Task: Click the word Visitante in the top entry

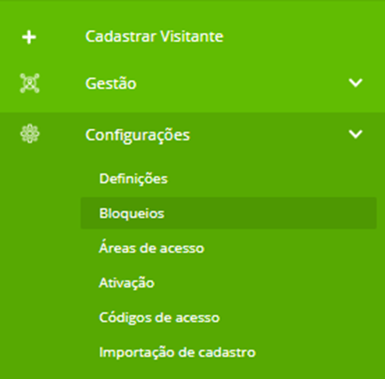Action: (192, 36)
